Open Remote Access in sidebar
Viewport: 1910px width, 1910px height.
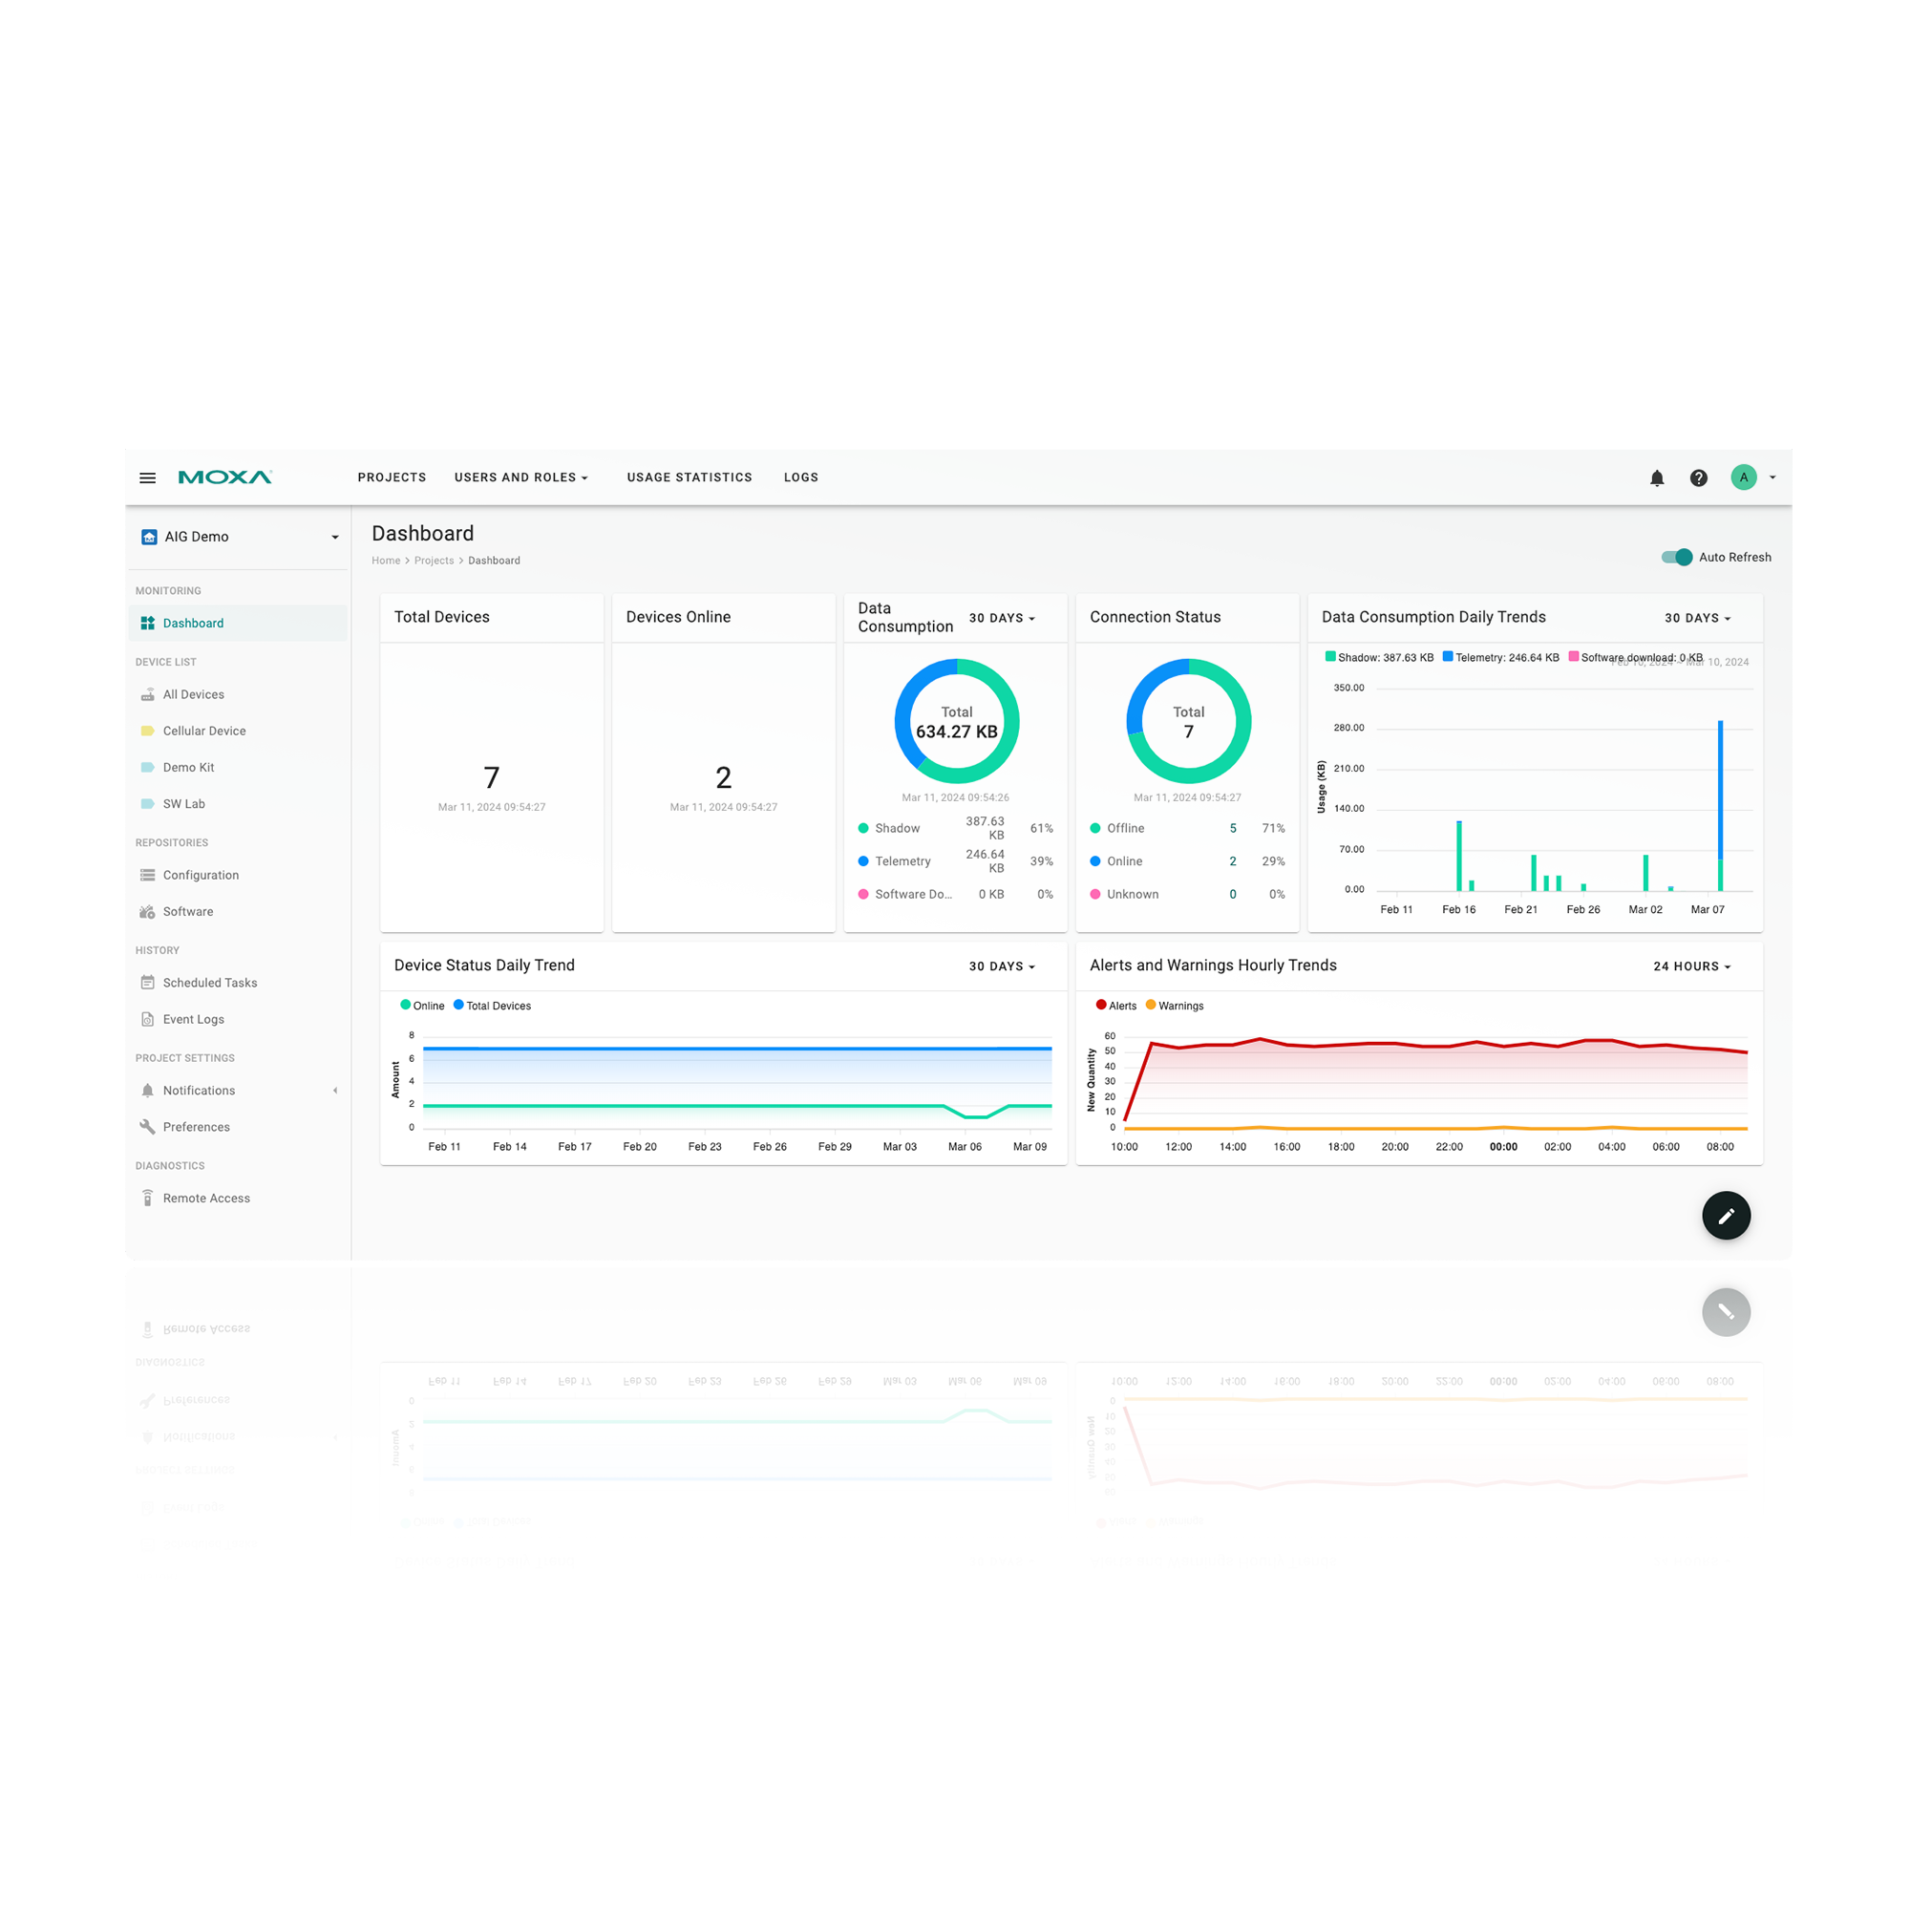[x=205, y=1199]
